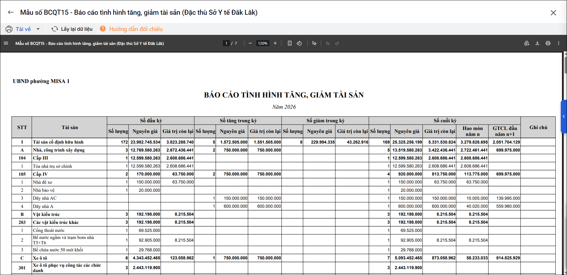Click the Số đầu kỳ column header
Image resolution: width=567 pixels, height=275 pixels.
151,121
